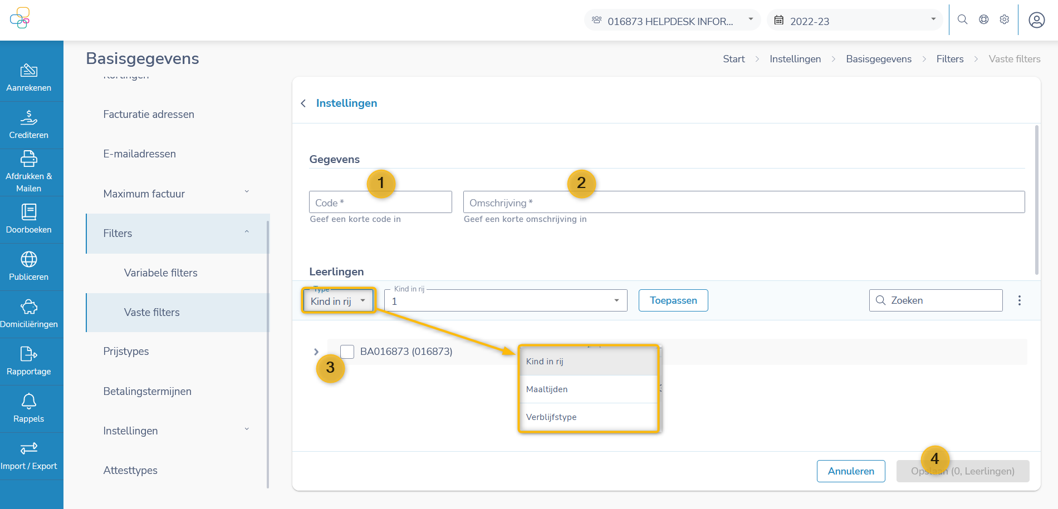Open the settings gear icon
Image resolution: width=1058 pixels, height=509 pixels.
click(1005, 19)
